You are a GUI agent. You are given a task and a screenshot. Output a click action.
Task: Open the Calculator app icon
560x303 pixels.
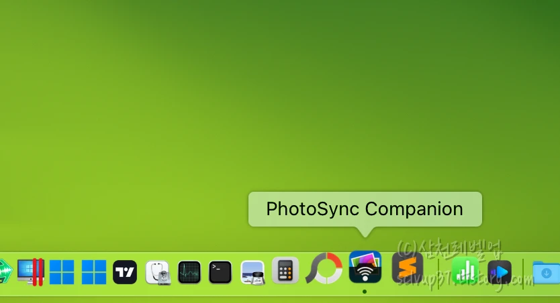click(x=285, y=271)
